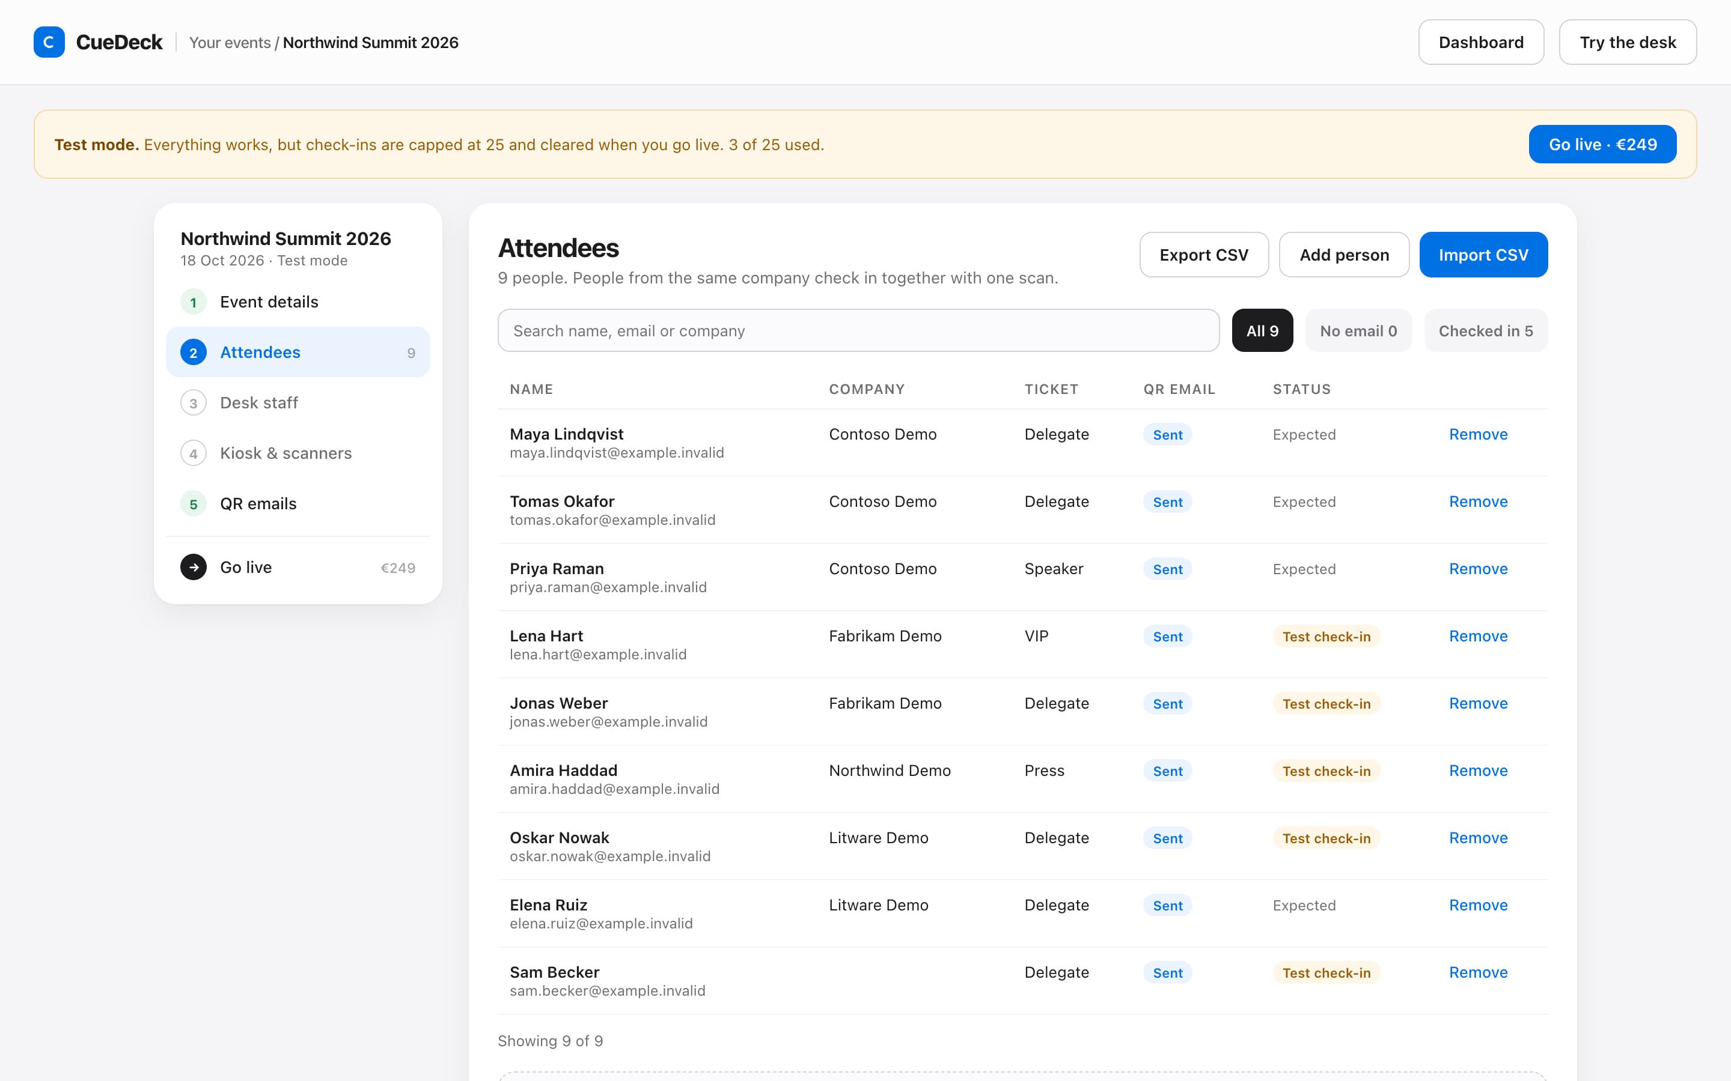Click the QR EMAIL column header
This screenshot has height=1081, width=1731.
pos(1179,389)
